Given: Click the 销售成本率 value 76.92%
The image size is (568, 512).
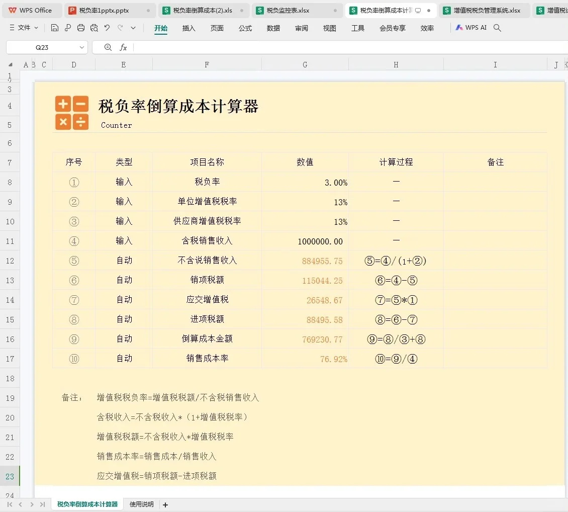Looking at the screenshot, I should click(x=305, y=359).
